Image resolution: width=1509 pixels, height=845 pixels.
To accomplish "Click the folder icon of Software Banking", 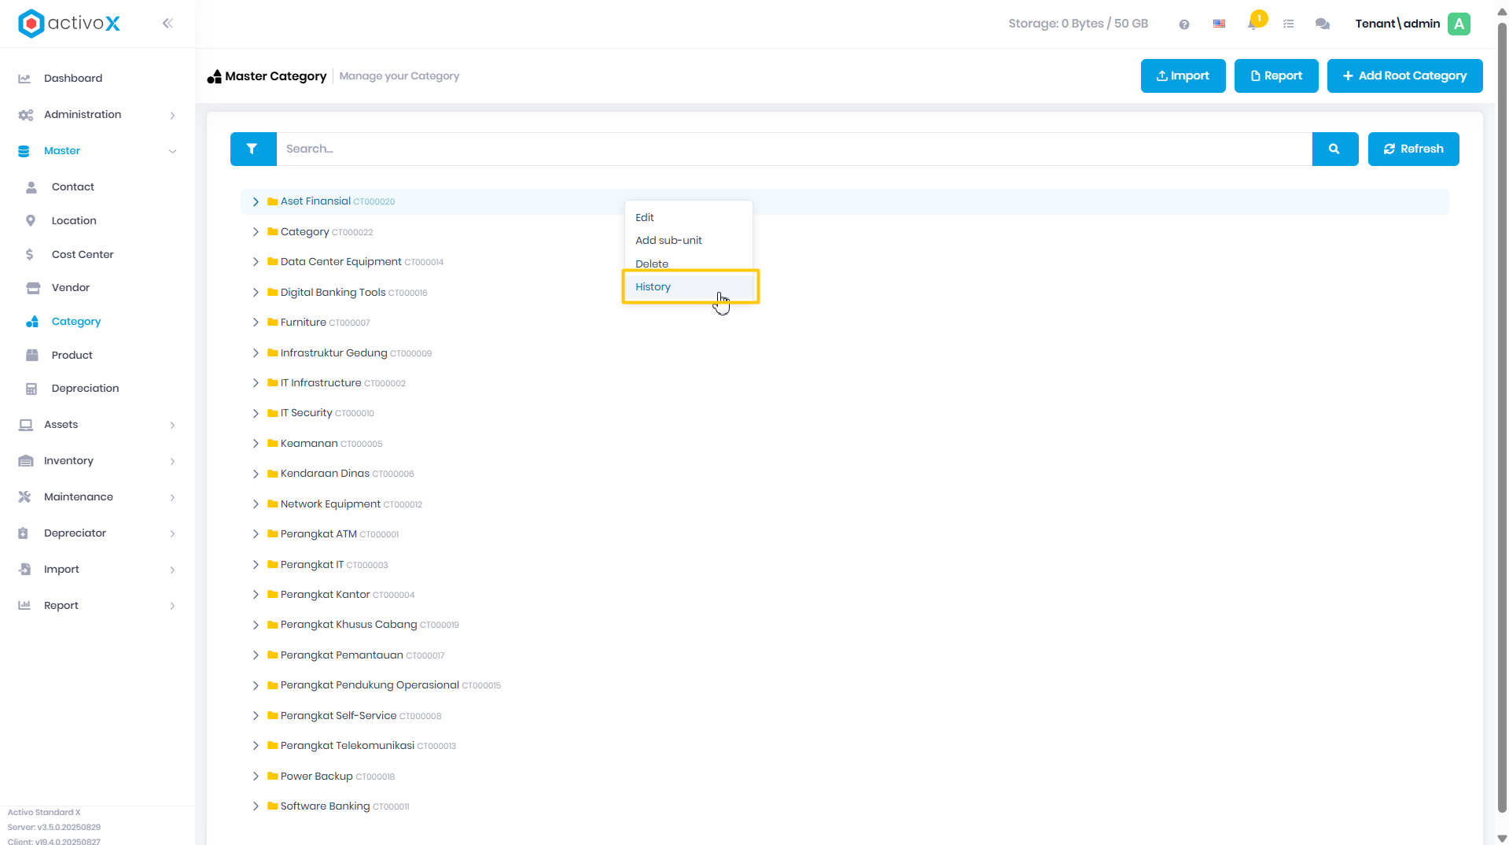I will [x=272, y=806].
